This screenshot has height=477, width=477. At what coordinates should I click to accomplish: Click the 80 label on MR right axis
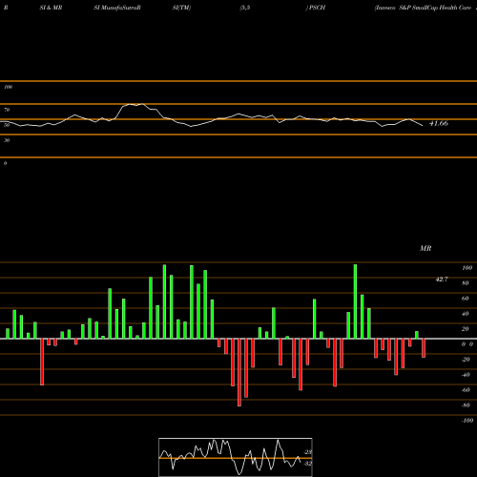466,283
